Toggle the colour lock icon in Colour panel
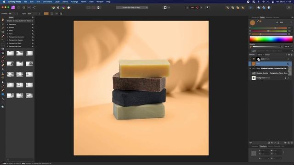Viewport: 294px width, 165px height. click(x=277, y=22)
